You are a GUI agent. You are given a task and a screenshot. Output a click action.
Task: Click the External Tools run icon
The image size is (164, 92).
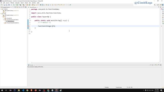(x=24, y=5)
